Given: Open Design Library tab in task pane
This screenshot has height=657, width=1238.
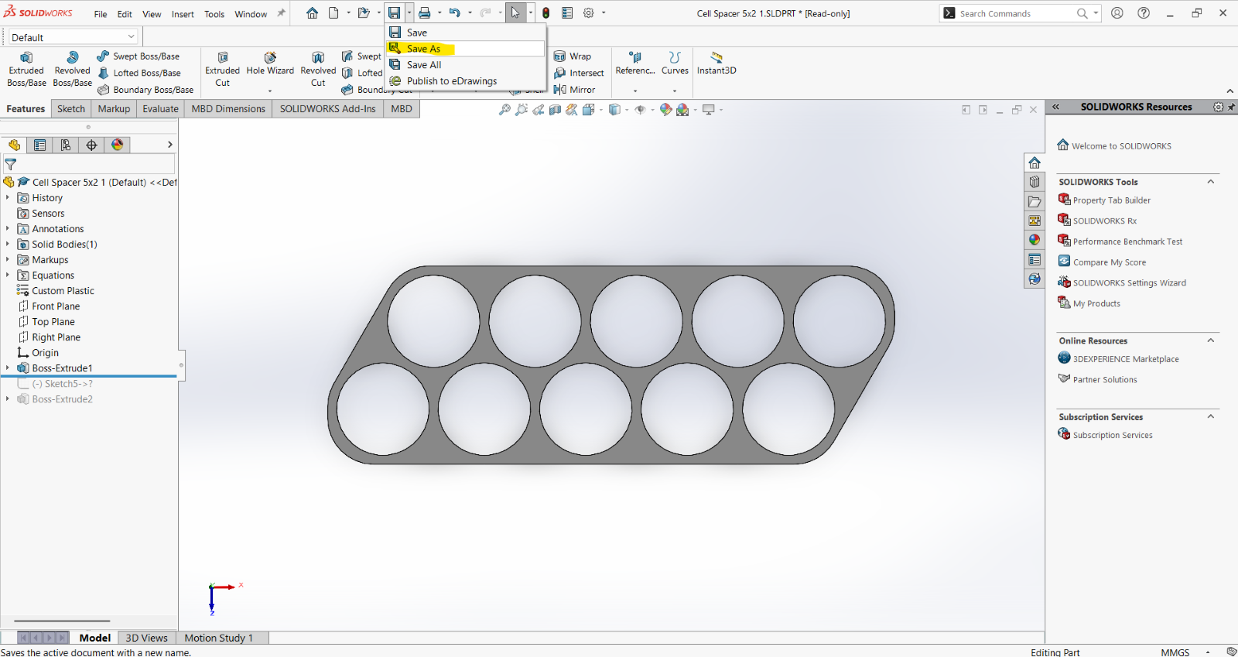Looking at the screenshot, I should point(1035,182).
